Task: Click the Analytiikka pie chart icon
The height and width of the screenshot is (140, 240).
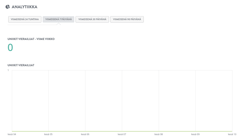Action: 8,7
